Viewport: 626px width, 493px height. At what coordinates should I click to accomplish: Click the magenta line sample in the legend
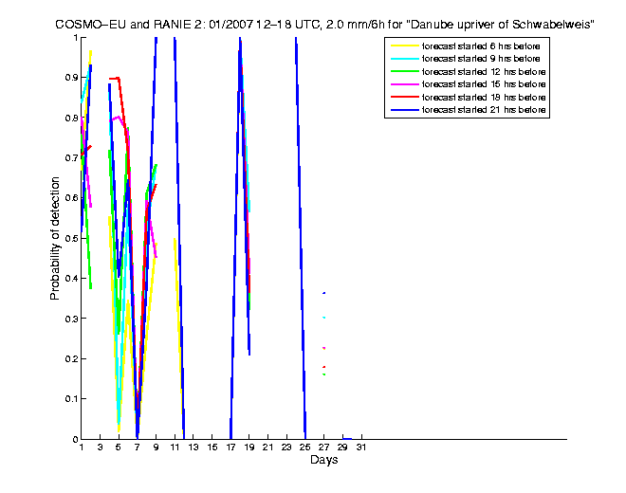(x=404, y=84)
